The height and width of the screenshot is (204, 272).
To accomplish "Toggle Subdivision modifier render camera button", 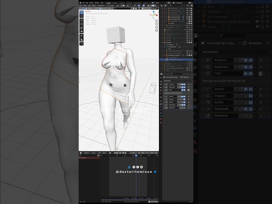I will (x=184, y=87).
